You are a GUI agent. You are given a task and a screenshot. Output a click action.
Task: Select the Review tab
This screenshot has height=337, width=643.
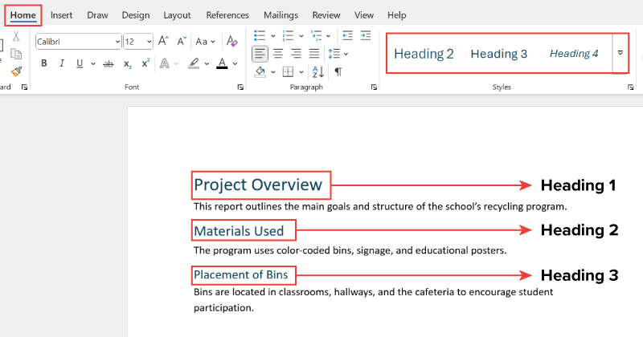coord(326,15)
